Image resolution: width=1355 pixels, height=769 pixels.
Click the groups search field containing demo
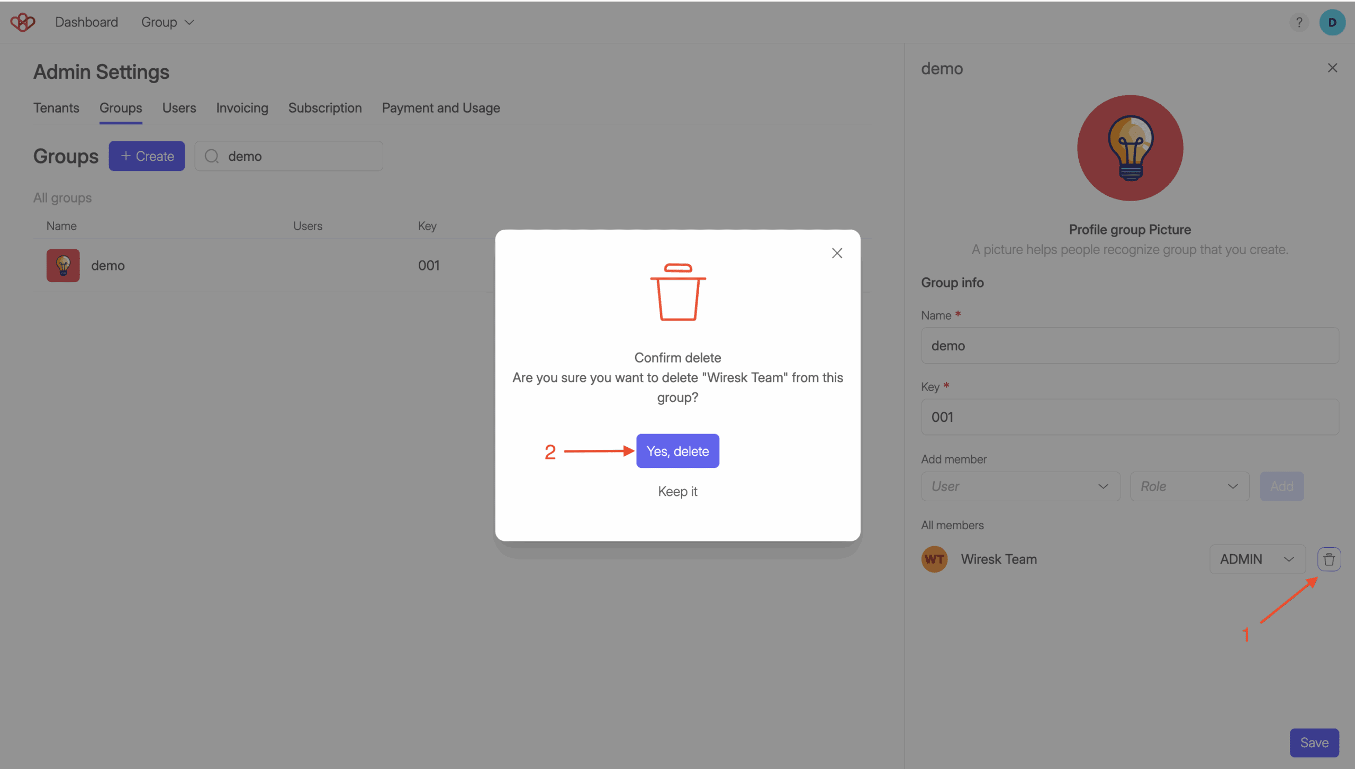[288, 156]
